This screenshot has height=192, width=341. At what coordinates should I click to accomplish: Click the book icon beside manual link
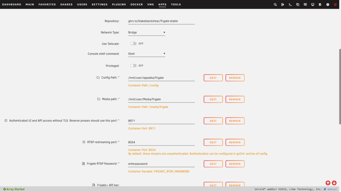[325, 189]
